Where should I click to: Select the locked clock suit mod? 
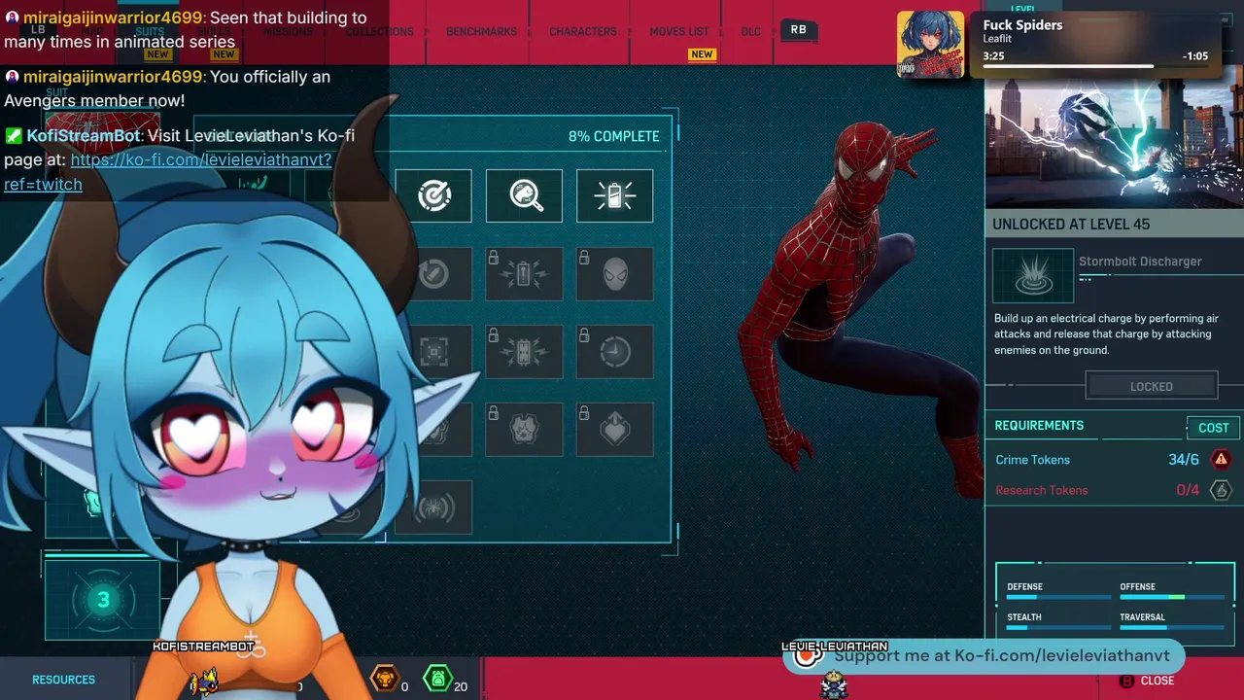[x=614, y=351]
